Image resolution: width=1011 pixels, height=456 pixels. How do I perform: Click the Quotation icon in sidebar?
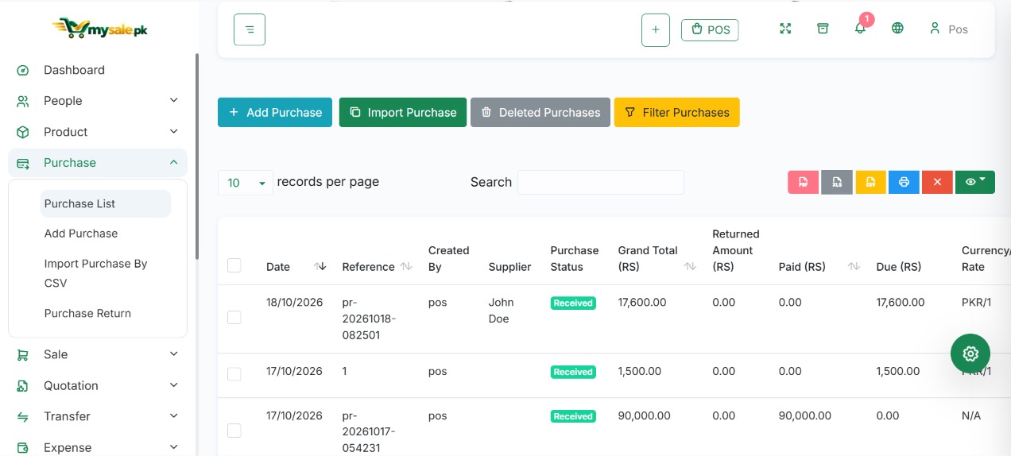(x=23, y=385)
